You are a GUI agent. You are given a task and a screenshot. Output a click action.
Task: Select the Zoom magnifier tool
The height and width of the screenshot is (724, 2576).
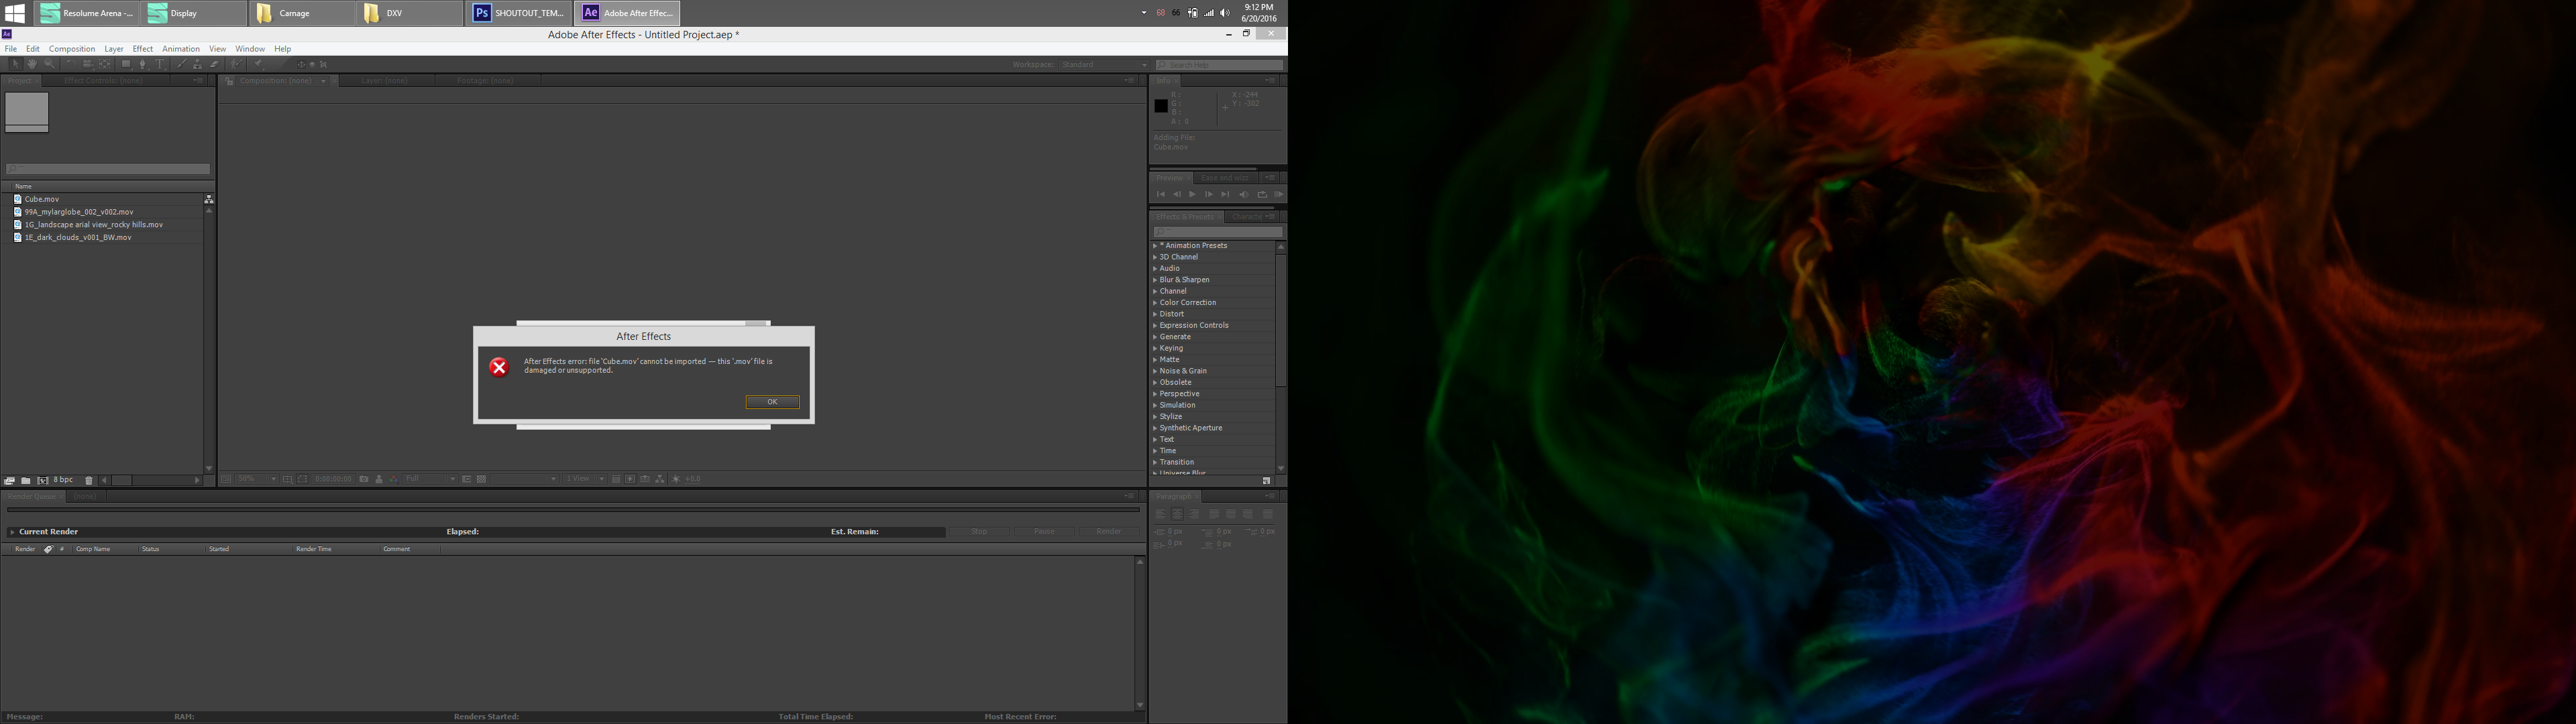(x=49, y=64)
